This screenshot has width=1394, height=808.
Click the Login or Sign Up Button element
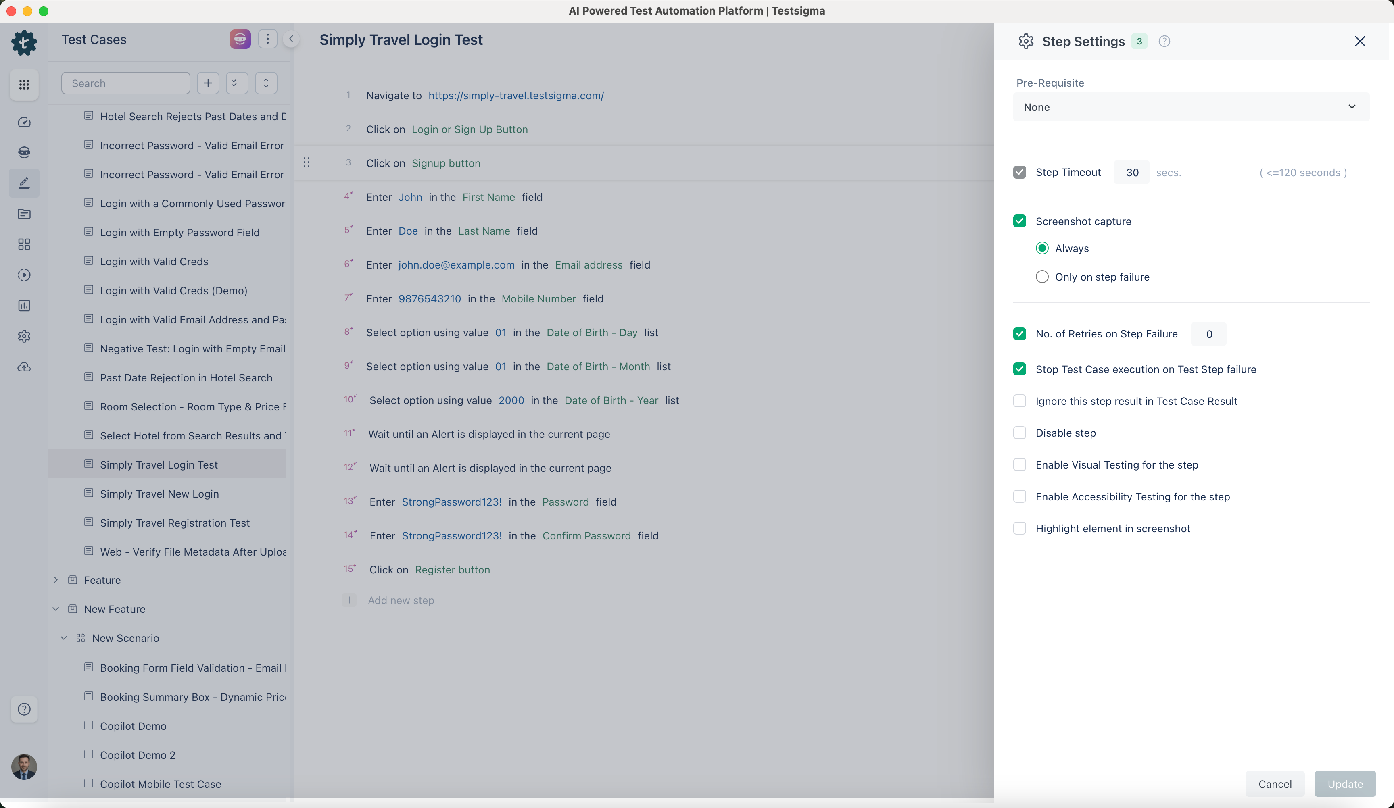[470, 129]
